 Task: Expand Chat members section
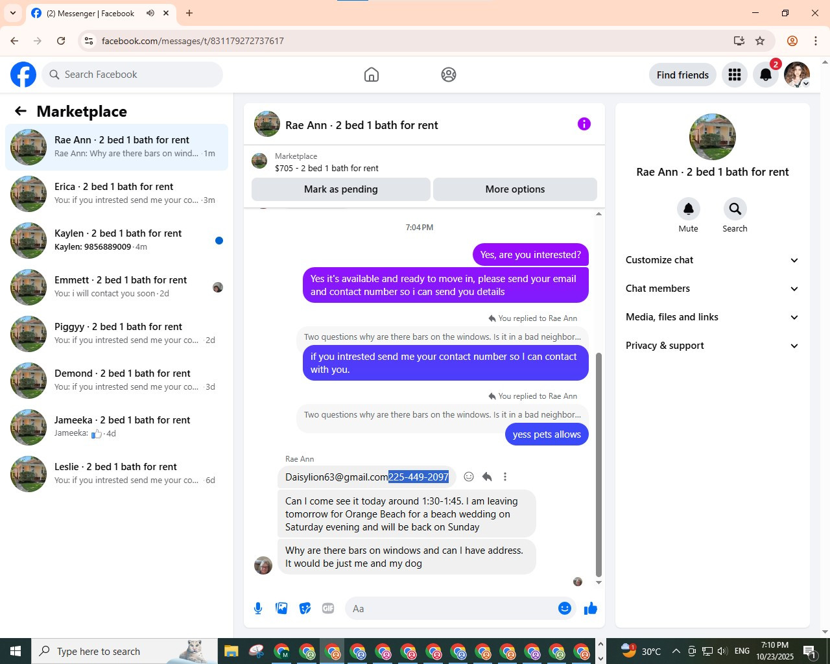[x=712, y=289]
